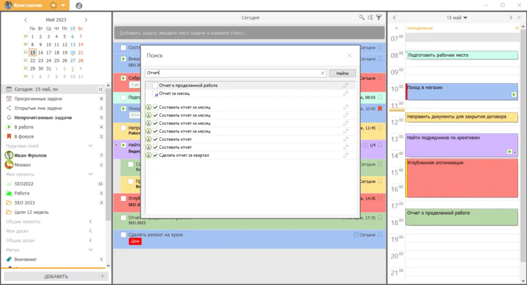Open the '15 май' date dropdown in calendar

[457, 18]
